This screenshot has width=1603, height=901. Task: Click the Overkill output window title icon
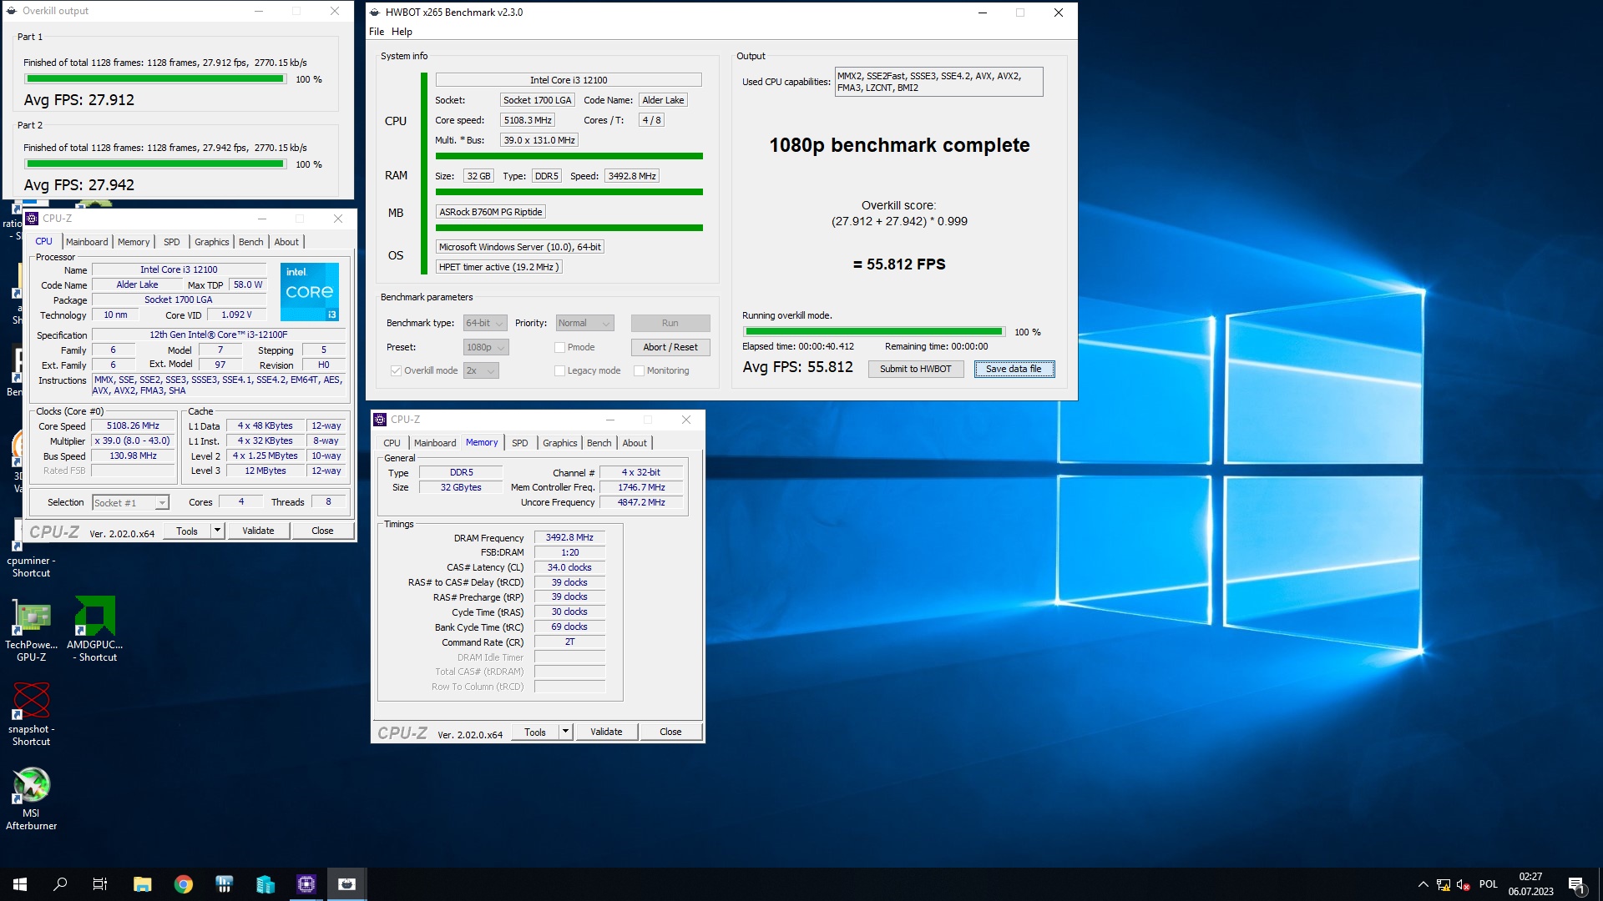coord(12,11)
